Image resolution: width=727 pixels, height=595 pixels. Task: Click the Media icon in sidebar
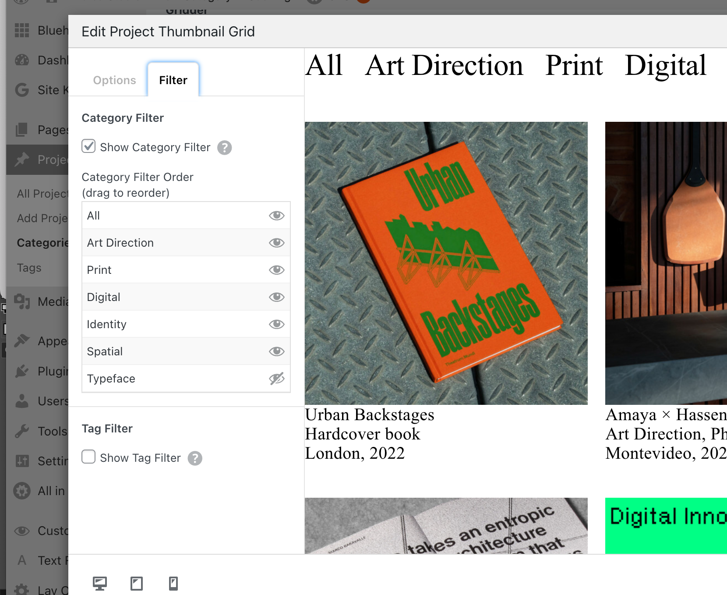[x=22, y=301]
